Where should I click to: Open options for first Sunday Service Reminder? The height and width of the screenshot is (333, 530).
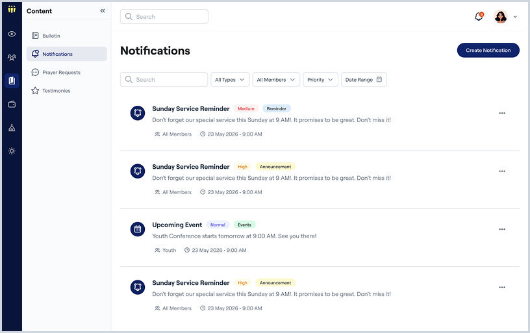[502, 113]
